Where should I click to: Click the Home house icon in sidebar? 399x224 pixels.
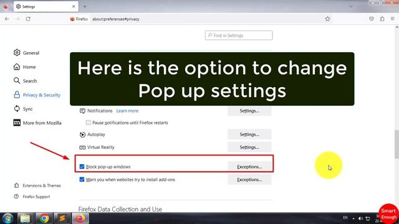pos(17,67)
